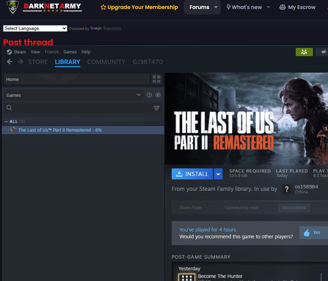Open the Forums navigation item

199,7
